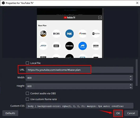Screen dimensions: 140x118
Task: Click the 'Base Plan' heading in preview
Action: pyautogui.click(x=42, y=25)
